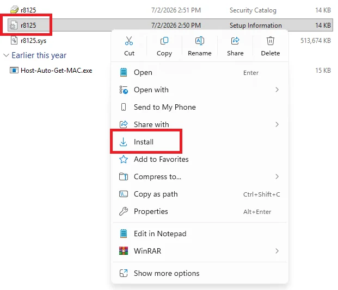The height and width of the screenshot is (290, 338).
Task: Click the Earlier this year group heading
Action: coord(39,55)
